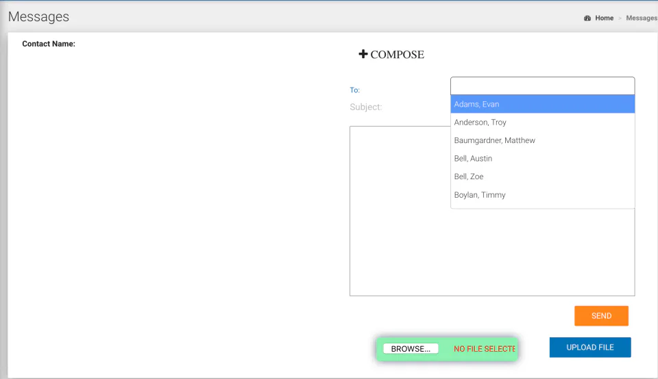Choose Bell, Zoe from the dropdown
Image resolution: width=658 pixels, height=379 pixels.
point(542,177)
